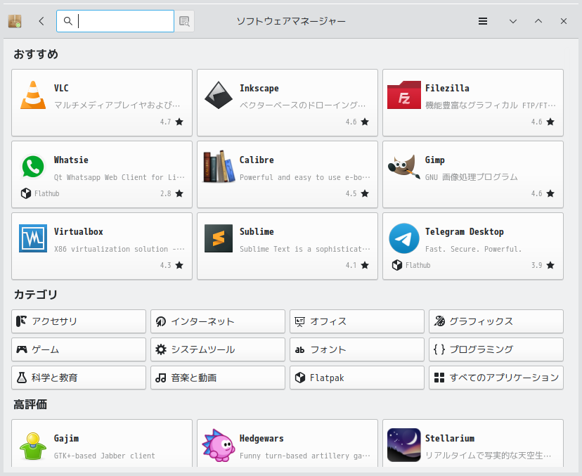The height and width of the screenshot is (476, 582).
Task: Show すべてのアプリケーション category
Action: click(x=496, y=378)
